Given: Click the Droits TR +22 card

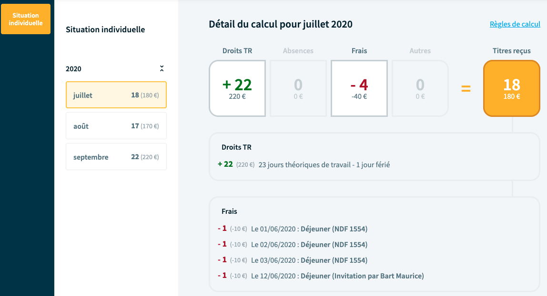Looking at the screenshot, I should tap(237, 88).
